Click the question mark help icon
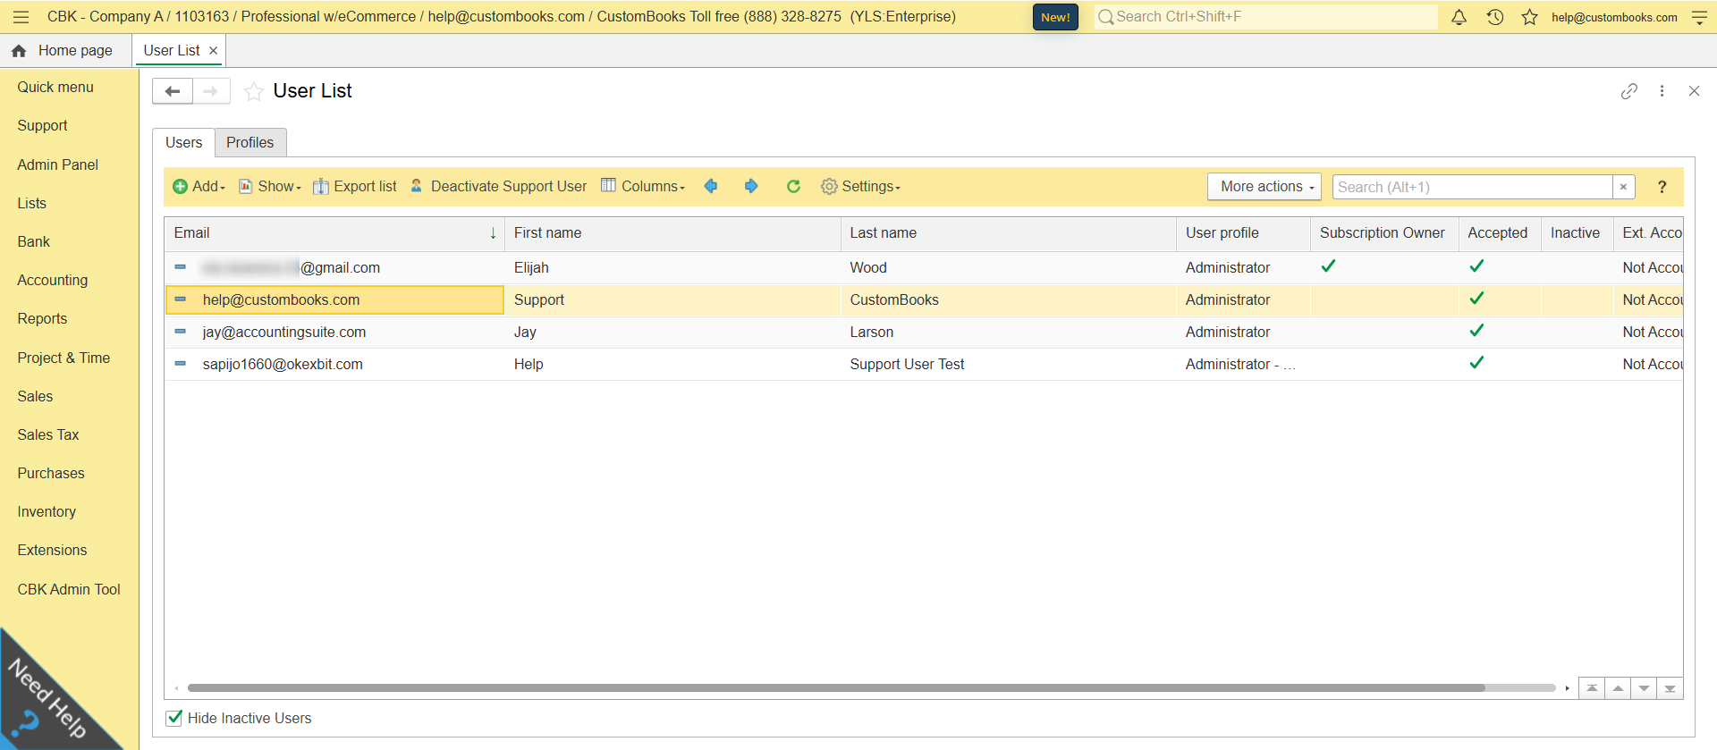1717x750 pixels. (1662, 187)
